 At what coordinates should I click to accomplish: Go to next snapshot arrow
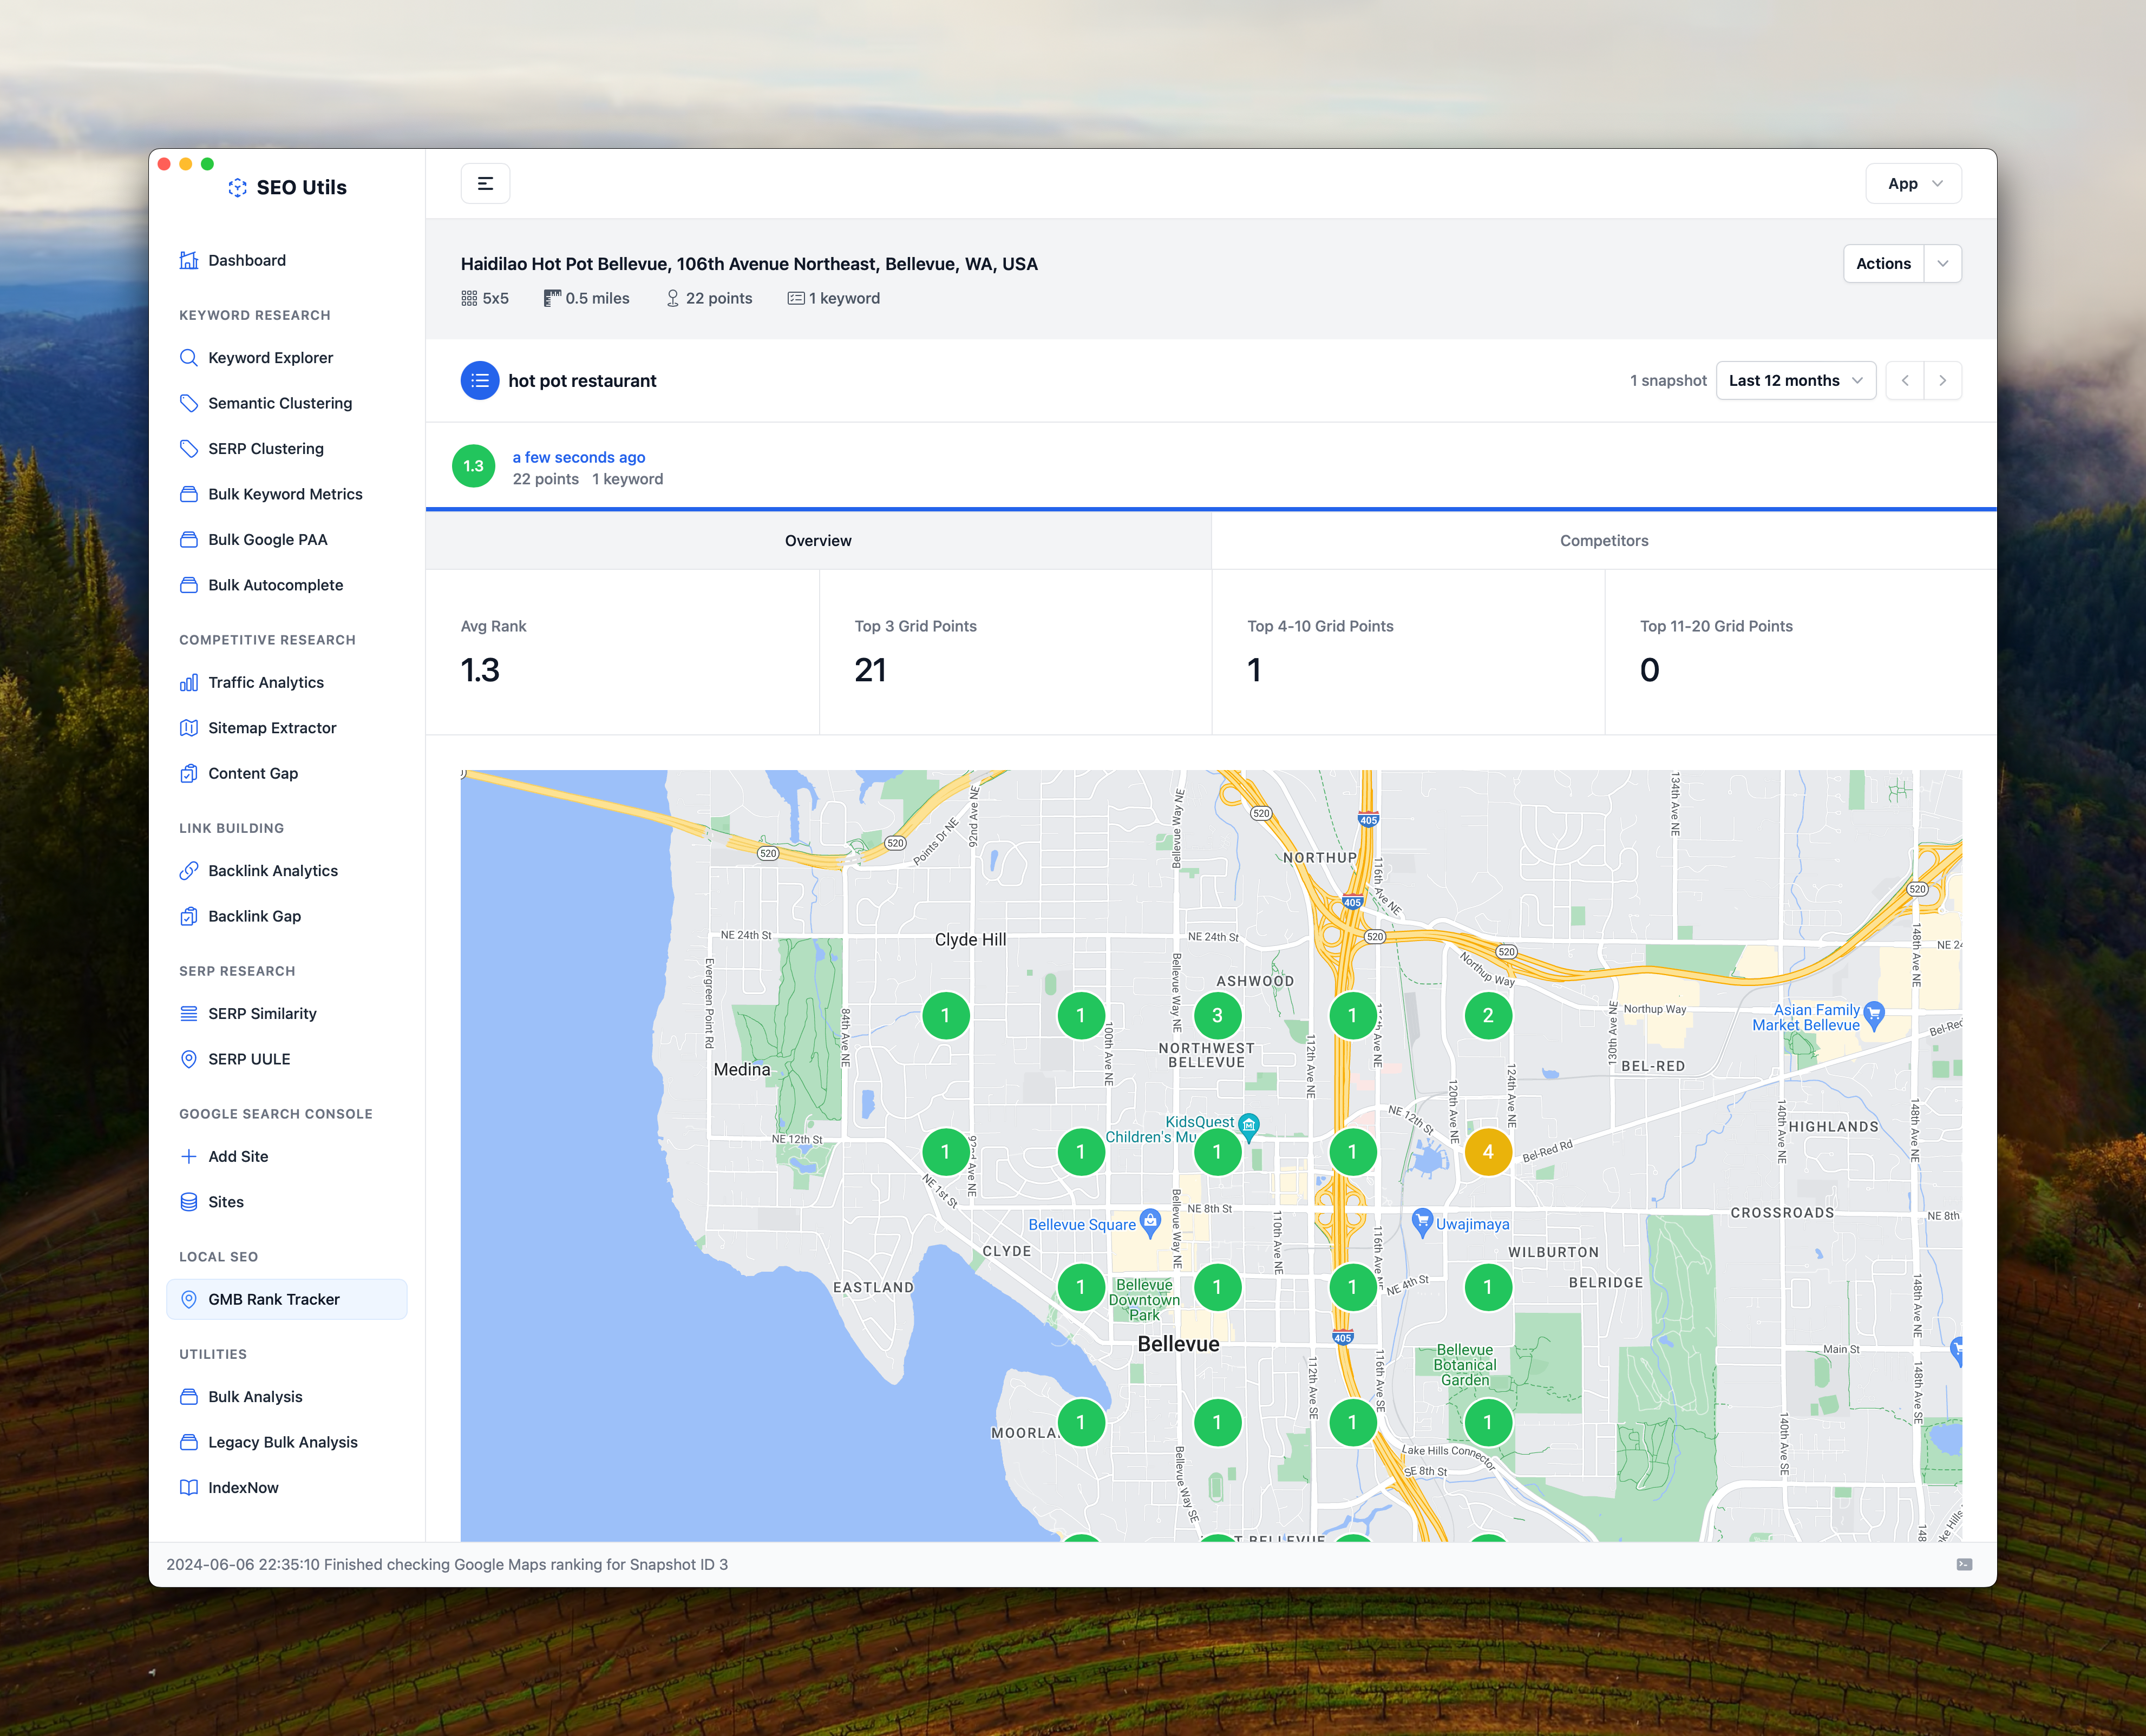click(x=1943, y=381)
